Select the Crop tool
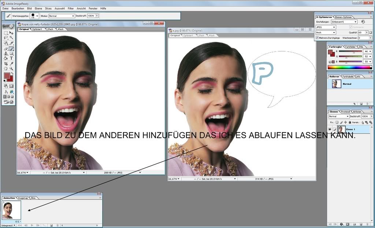The width and height of the screenshot is (375, 228). pos(6,63)
